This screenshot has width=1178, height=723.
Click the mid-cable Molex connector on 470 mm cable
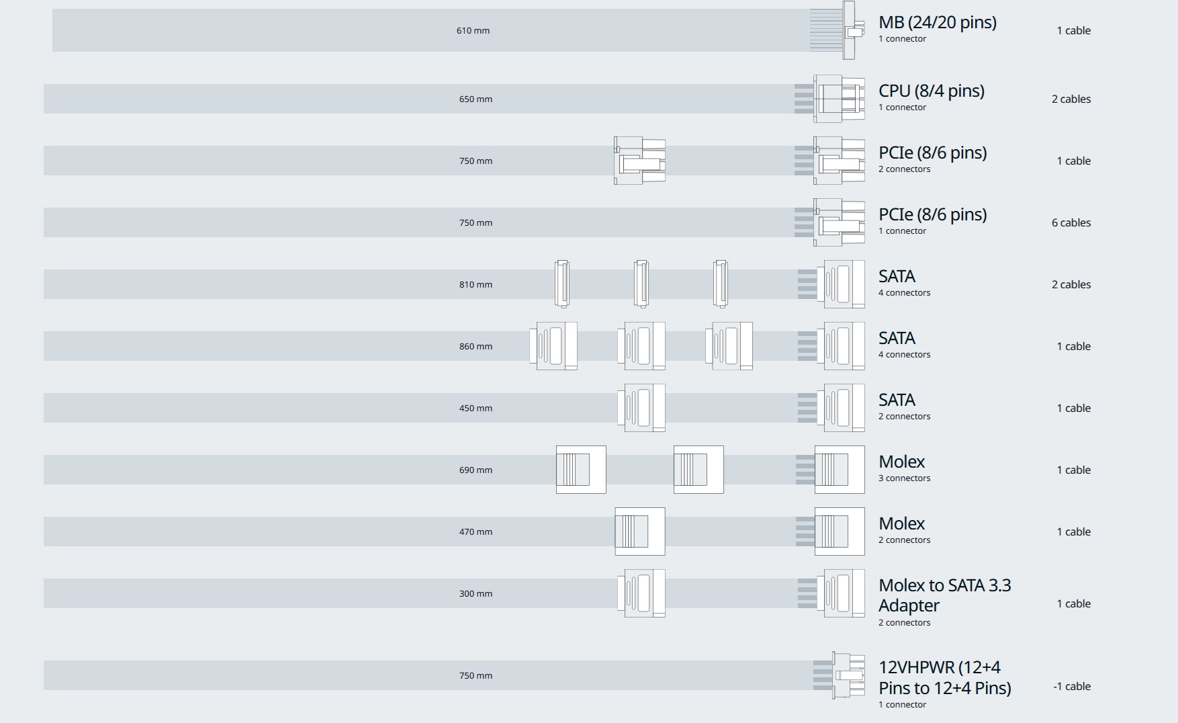pos(639,531)
